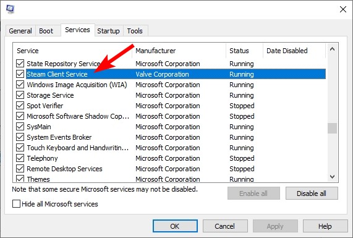Screen dimensions: 353x238
Task: Toggle the Telephony service checkbox
Action: pyautogui.click(x=20, y=158)
